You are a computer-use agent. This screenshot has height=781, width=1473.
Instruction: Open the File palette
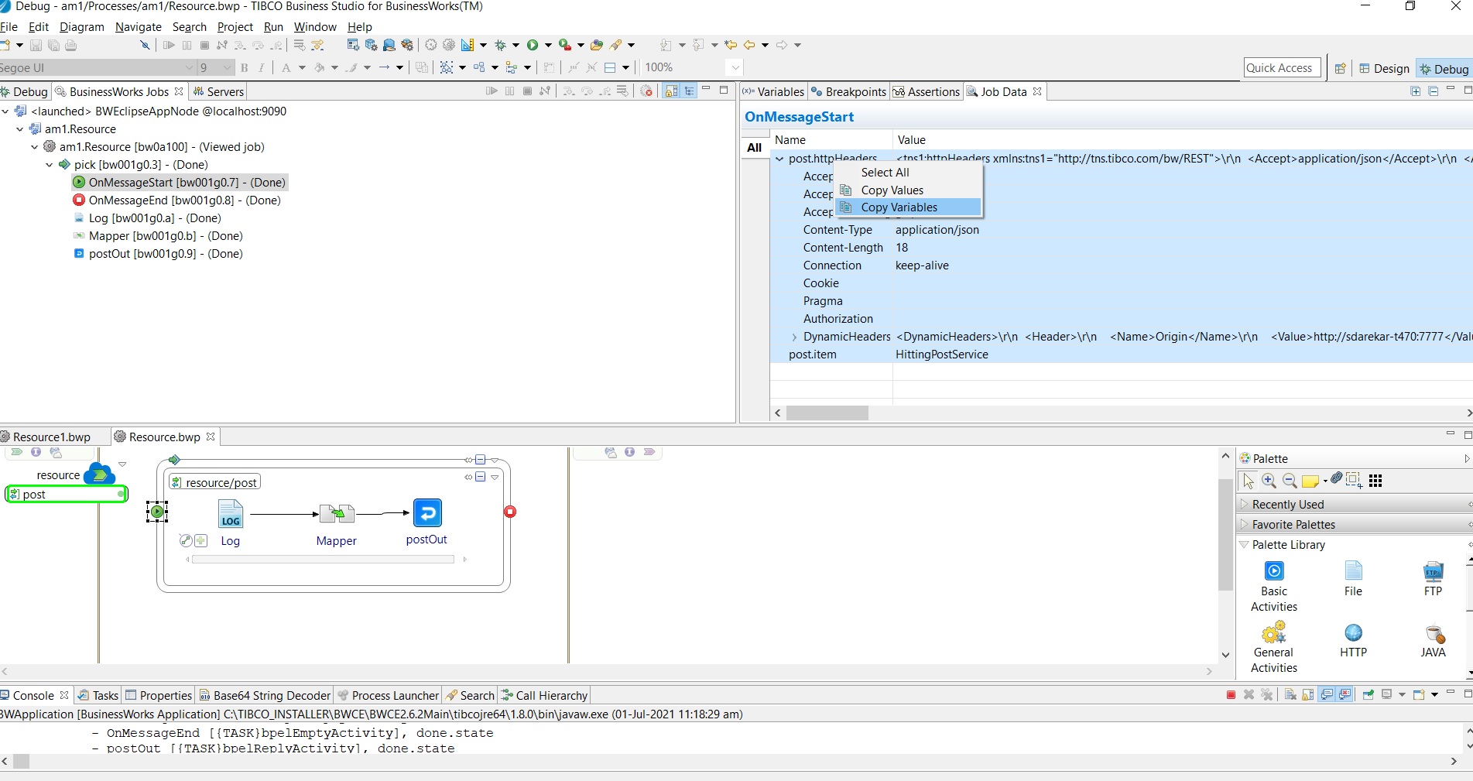(1353, 579)
